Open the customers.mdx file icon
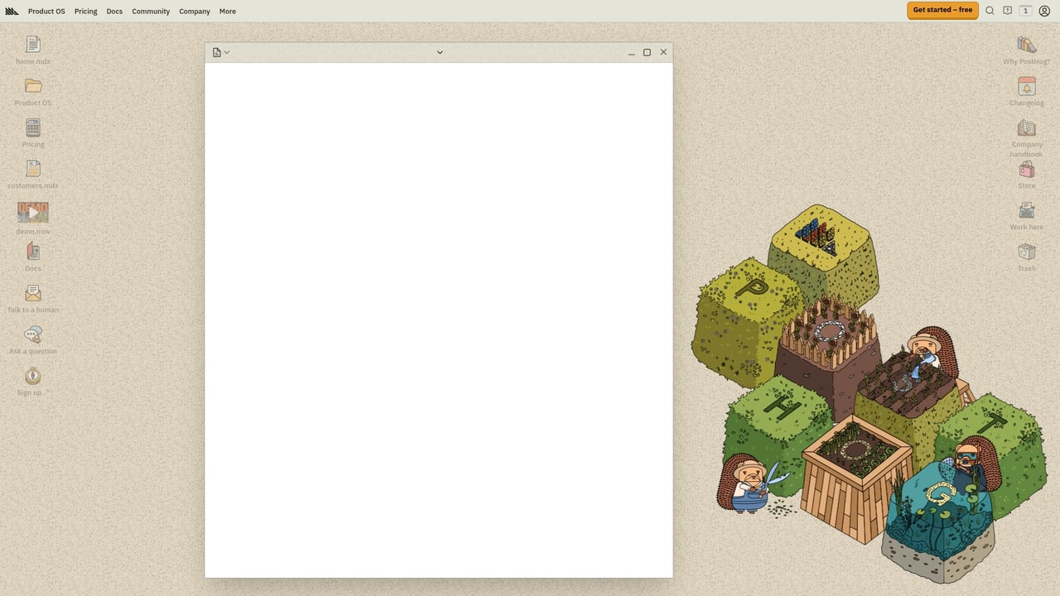 (33, 169)
